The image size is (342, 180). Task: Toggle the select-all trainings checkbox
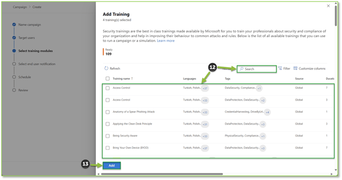107,78
